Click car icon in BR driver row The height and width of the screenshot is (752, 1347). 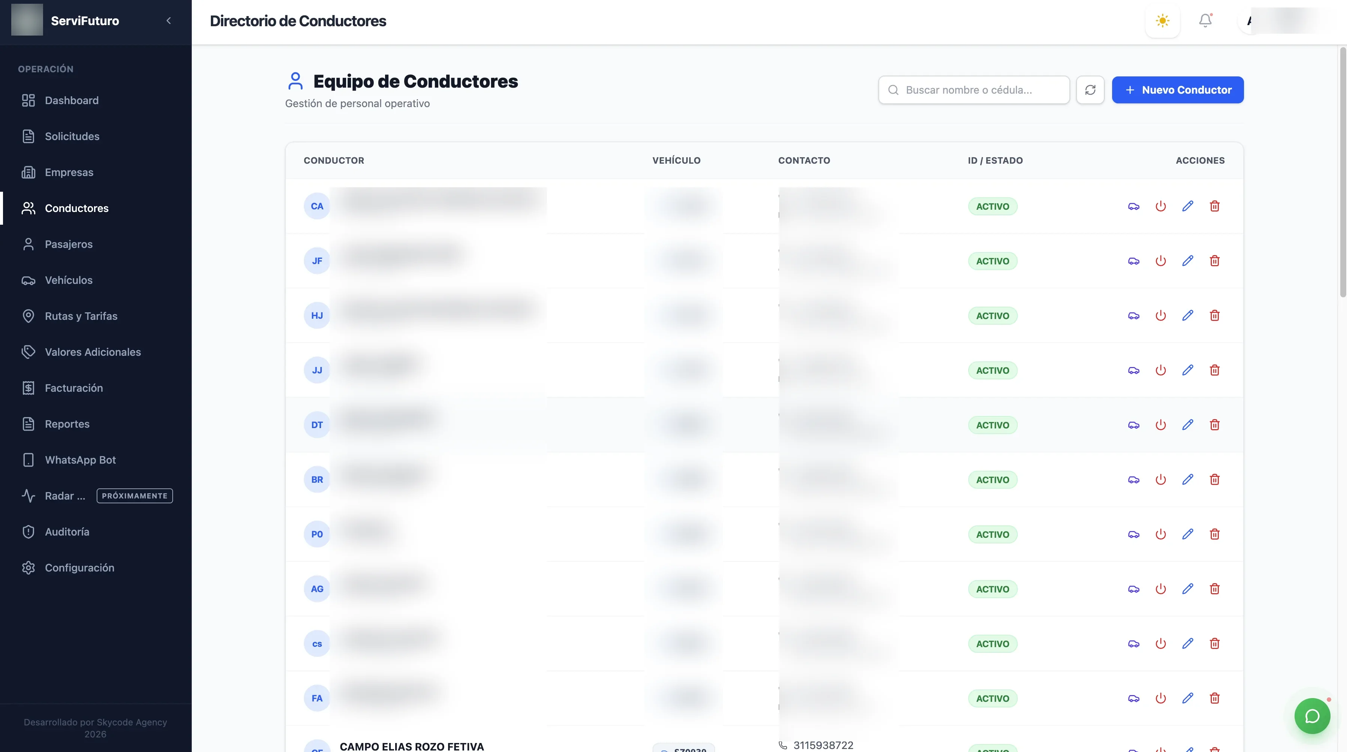point(1133,479)
